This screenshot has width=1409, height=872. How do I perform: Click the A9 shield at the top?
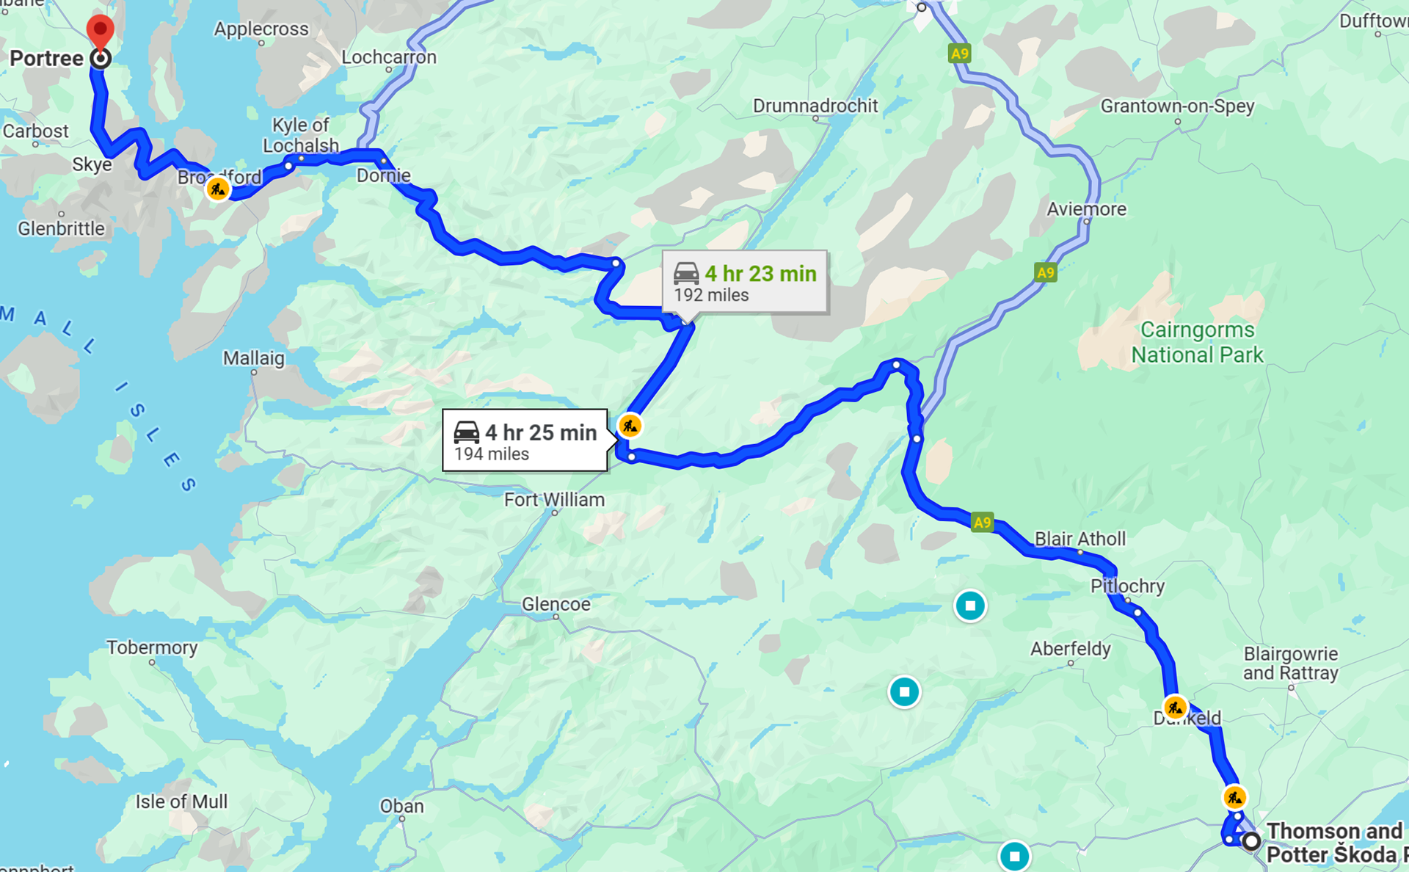pos(959,53)
